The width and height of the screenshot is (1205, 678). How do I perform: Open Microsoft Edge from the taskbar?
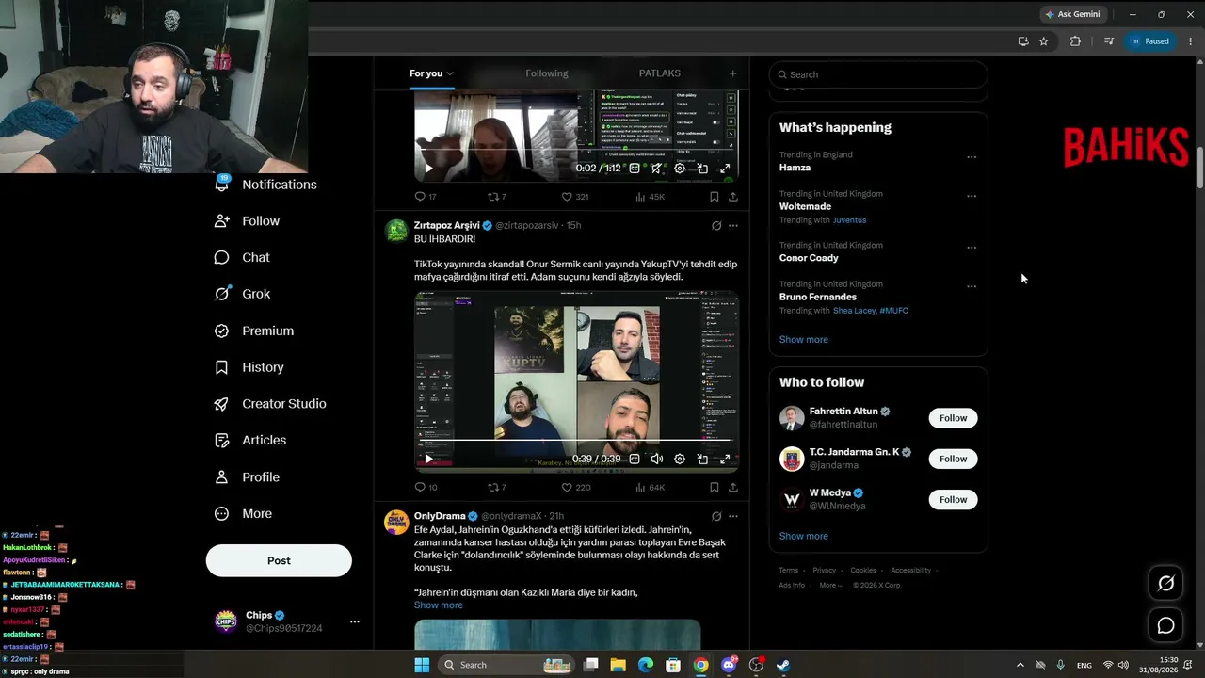coord(646,665)
